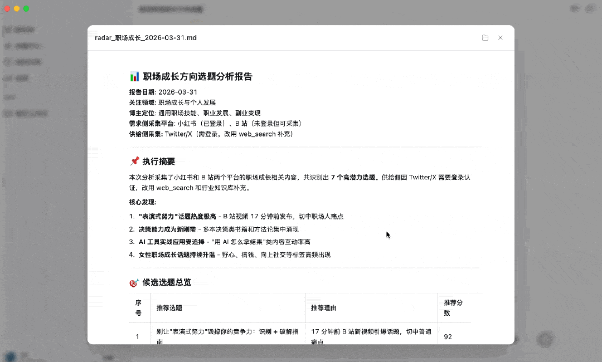Viewport: 602px width, 362px height.
Task: Click the 核心发现 heading text
Action: point(140,202)
